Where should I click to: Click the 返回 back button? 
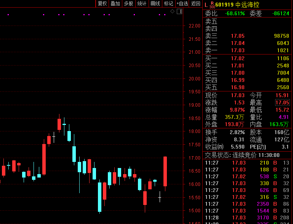(195, 4)
